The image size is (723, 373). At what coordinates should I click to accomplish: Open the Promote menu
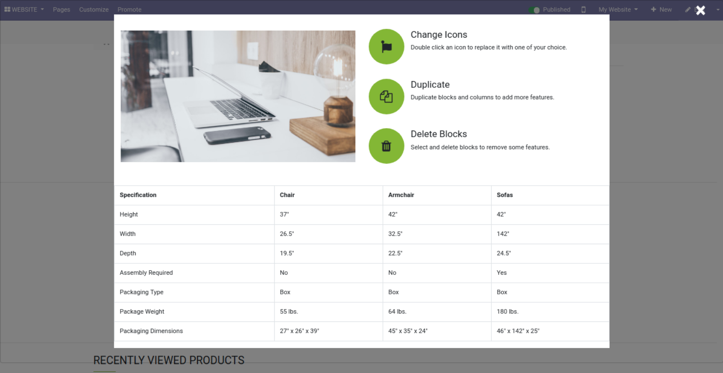pyautogui.click(x=129, y=9)
